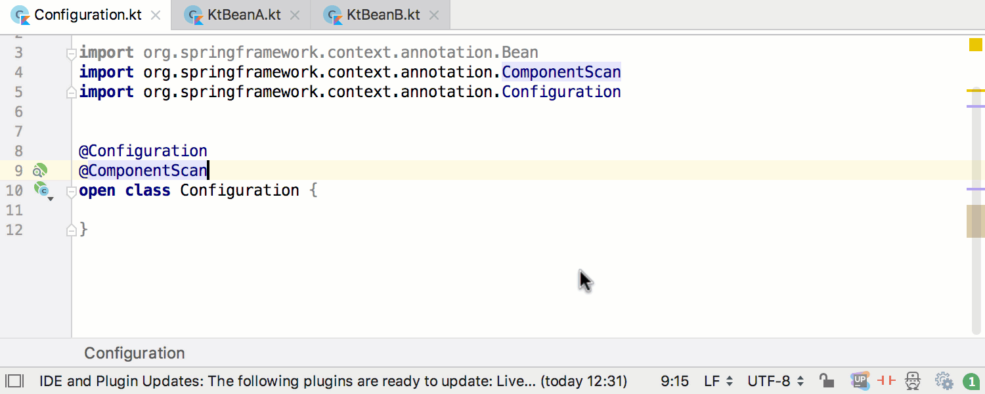
Task: Open the UTF-8 encoding dropdown
Action: pos(776,381)
